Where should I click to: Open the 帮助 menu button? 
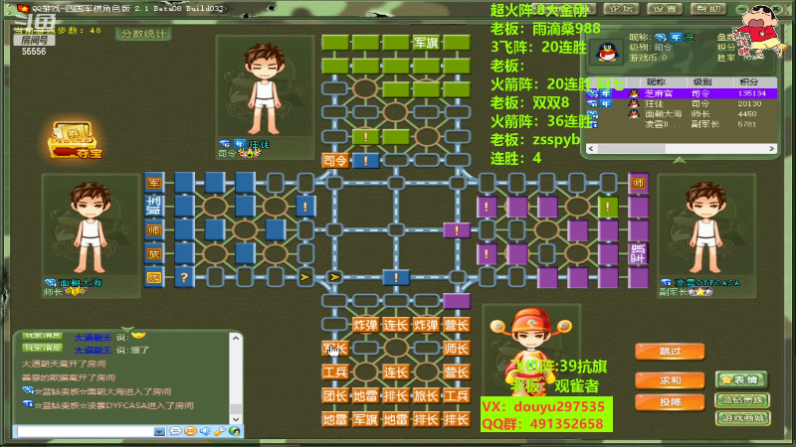point(708,9)
